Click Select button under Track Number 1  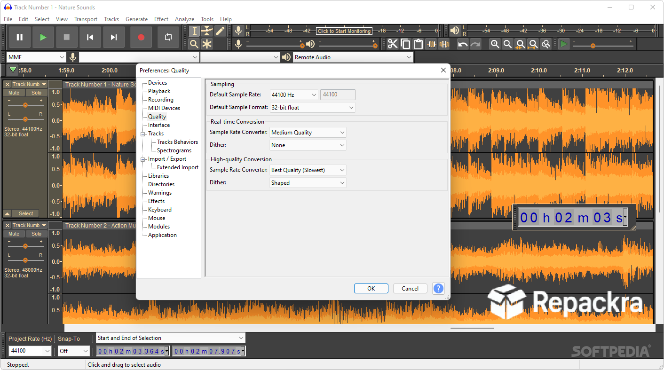click(x=26, y=213)
